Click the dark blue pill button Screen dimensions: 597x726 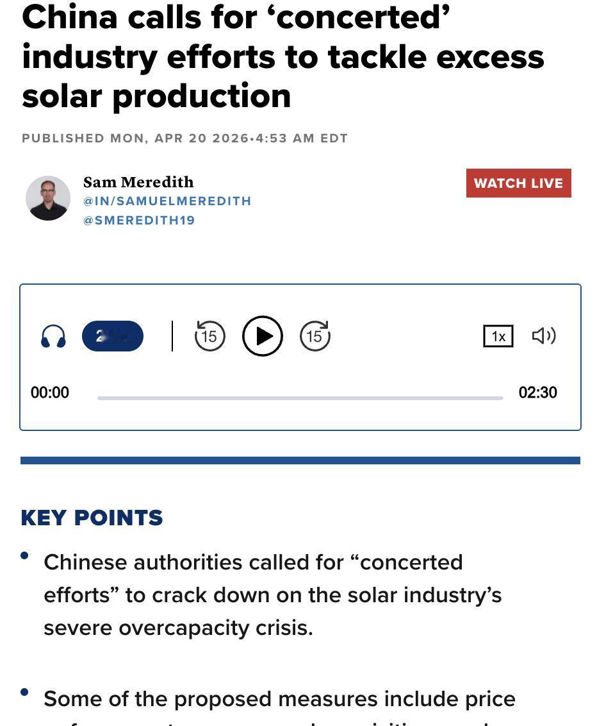[x=113, y=336]
